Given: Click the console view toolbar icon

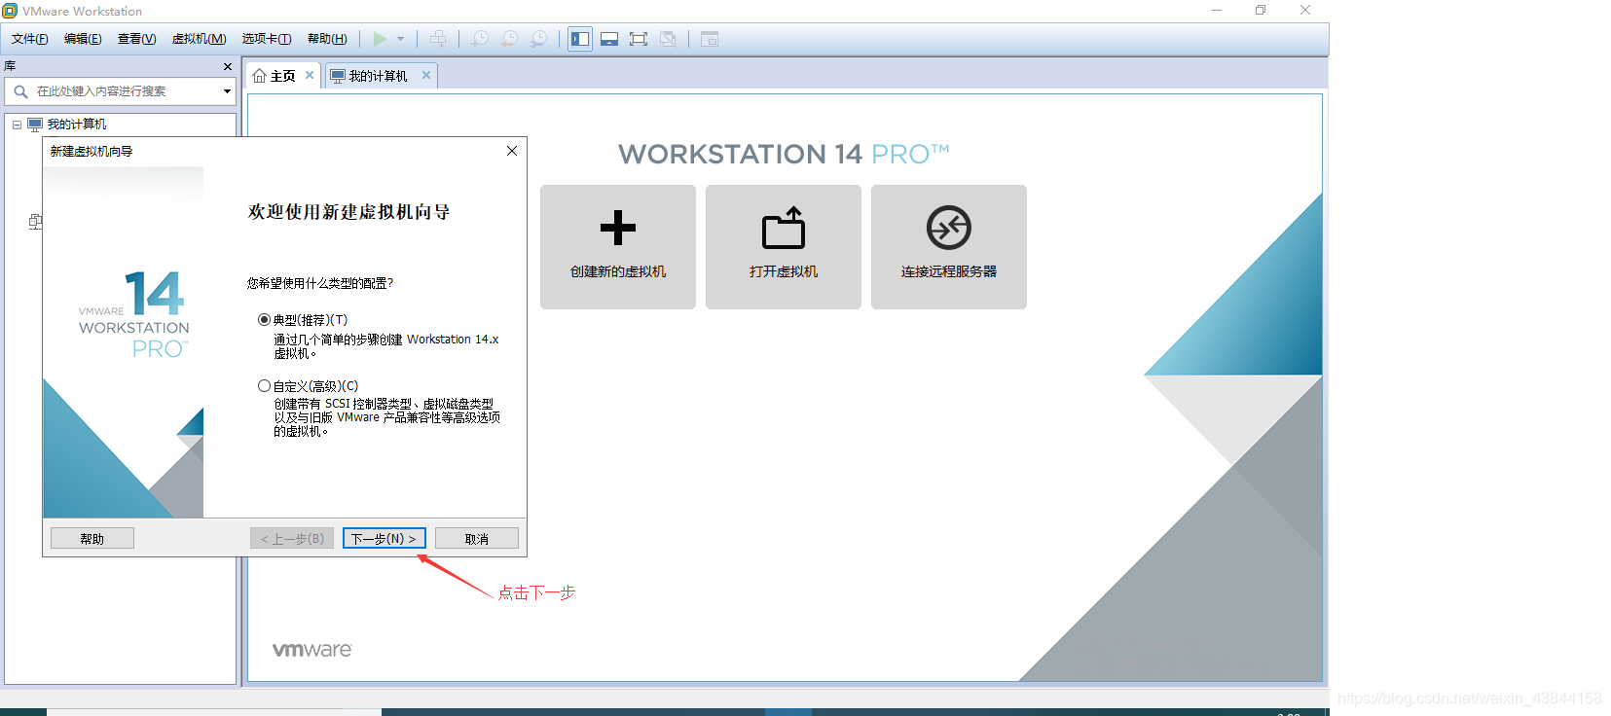Looking at the screenshot, I should 710,39.
